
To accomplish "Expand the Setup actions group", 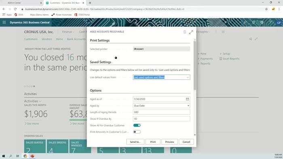I will pos(225,54).
